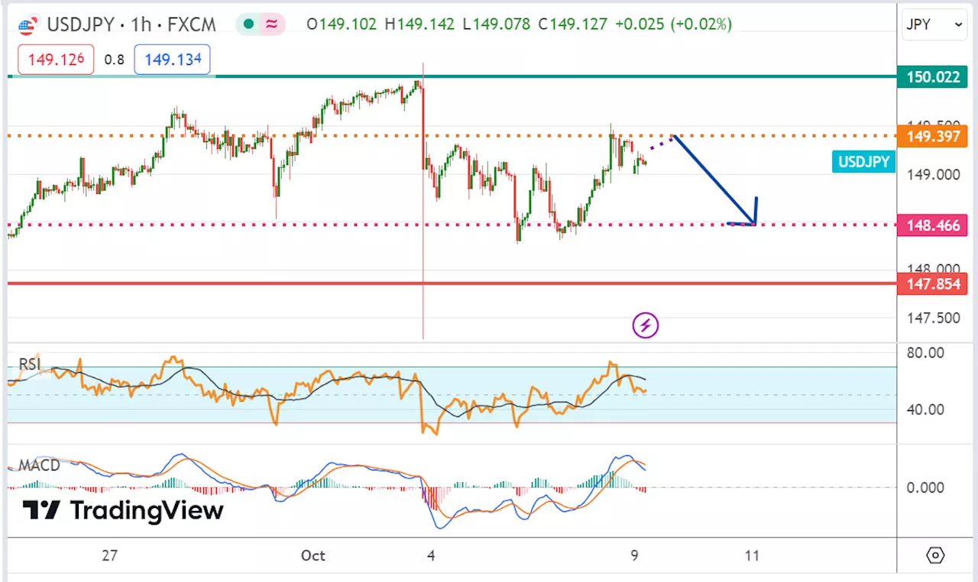Screen dimensions: 978x582
Task: Open the JPY currency dropdown
Action: 936,24
